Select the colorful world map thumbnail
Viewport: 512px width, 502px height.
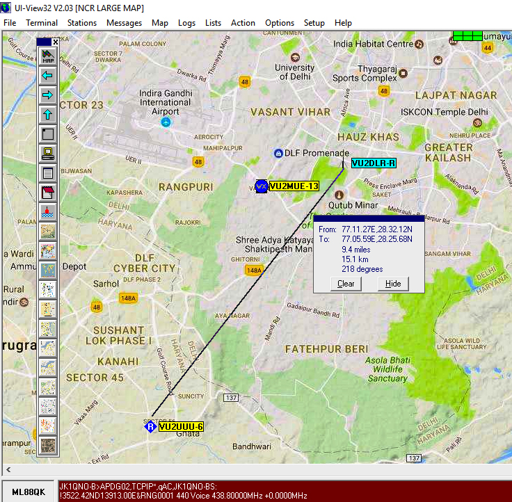click(x=48, y=251)
